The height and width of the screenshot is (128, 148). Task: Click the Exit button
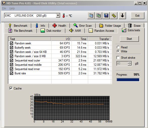[x=138, y=16]
